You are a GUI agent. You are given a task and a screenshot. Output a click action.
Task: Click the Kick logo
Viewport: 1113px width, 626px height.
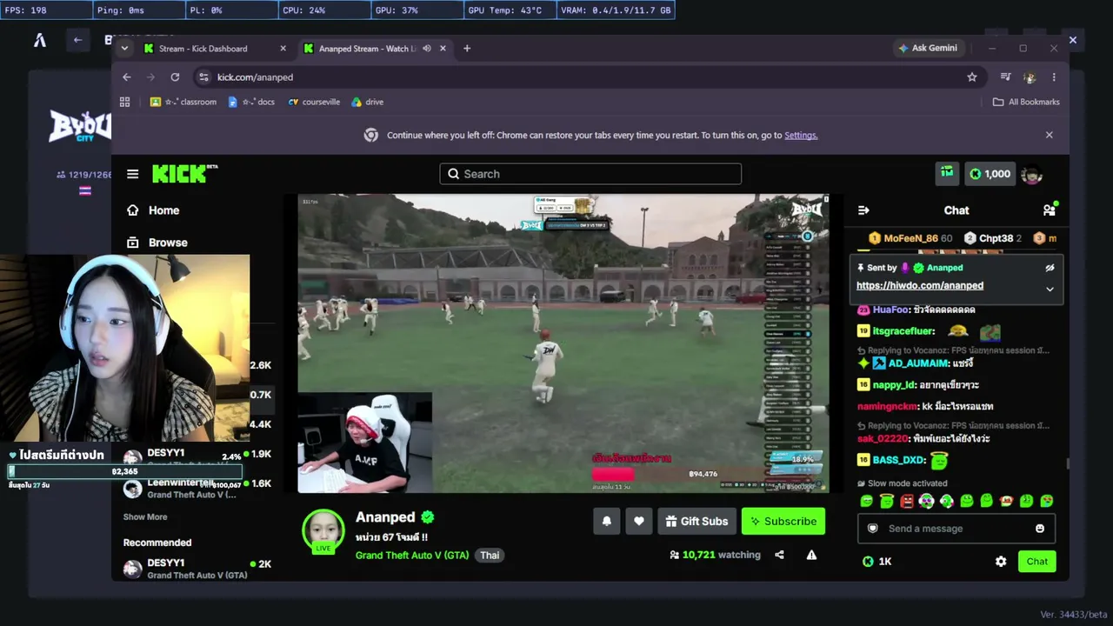[184, 173]
